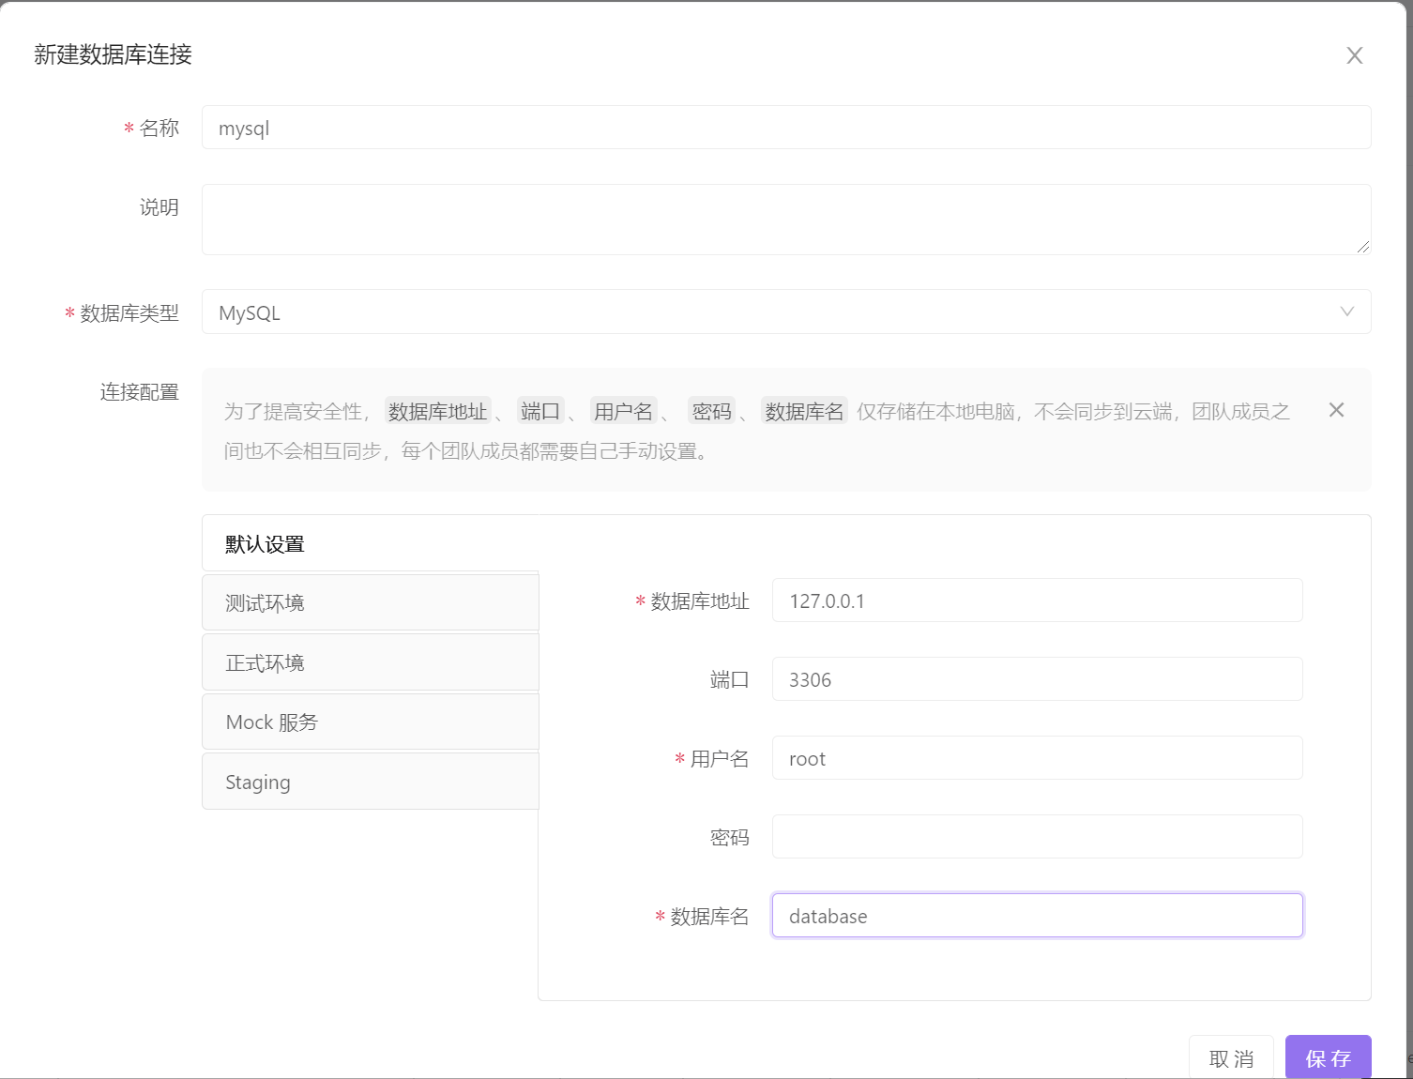This screenshot has width=1413, height=1079.
Task: Click the 数据库名 tag in the notice
Action: pos(804,411)
